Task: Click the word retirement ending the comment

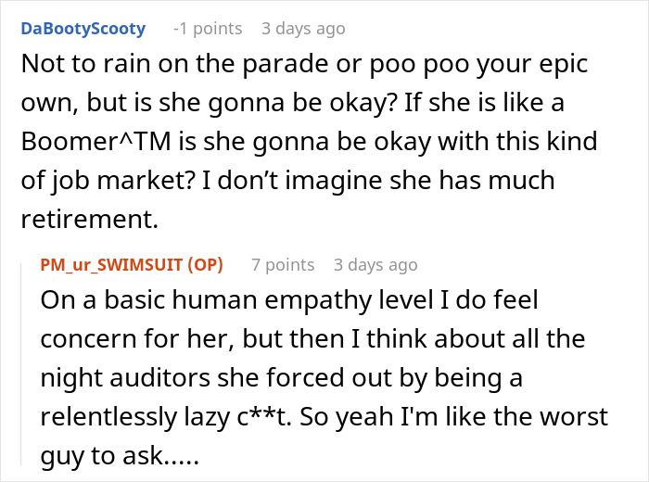Action: pos(86,220)
